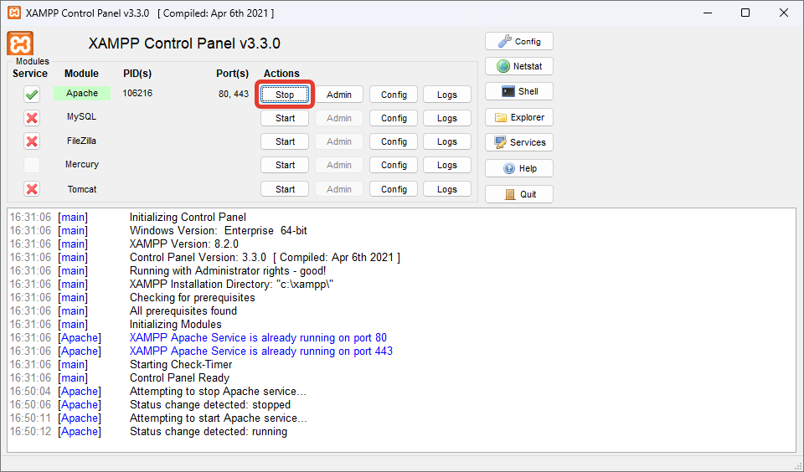Stop the Apache module

coord(285,95)
